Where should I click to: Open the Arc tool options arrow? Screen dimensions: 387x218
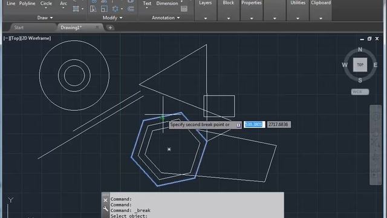coord(63,8)
